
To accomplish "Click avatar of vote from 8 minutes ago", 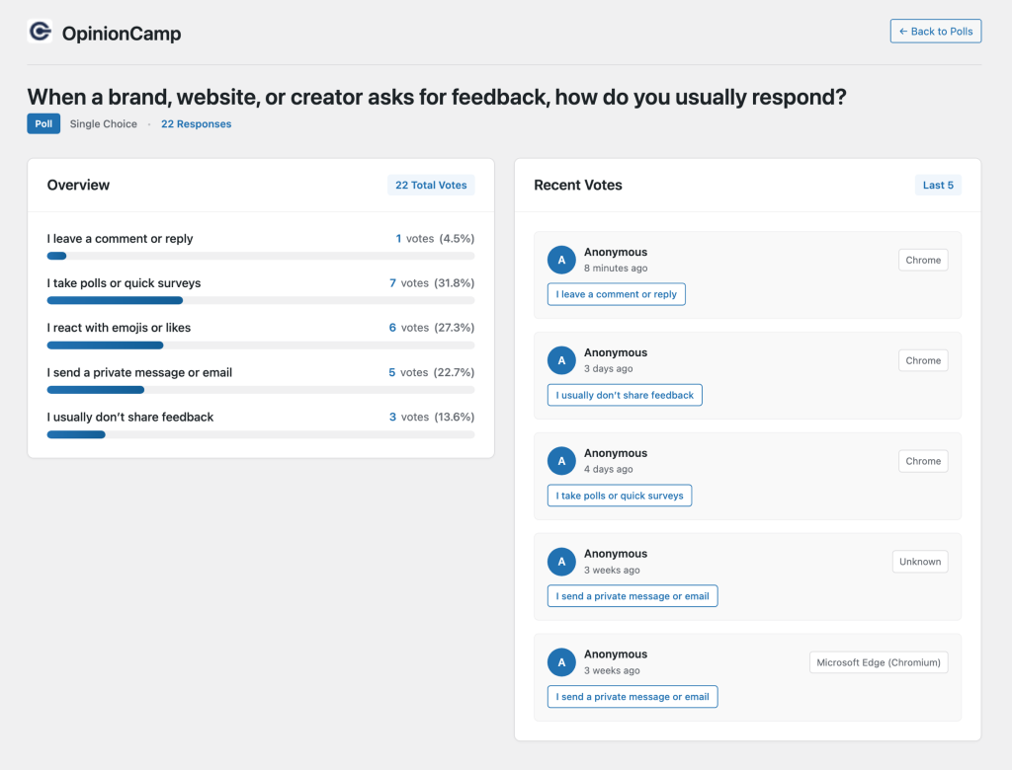I will tap(561, 260).
